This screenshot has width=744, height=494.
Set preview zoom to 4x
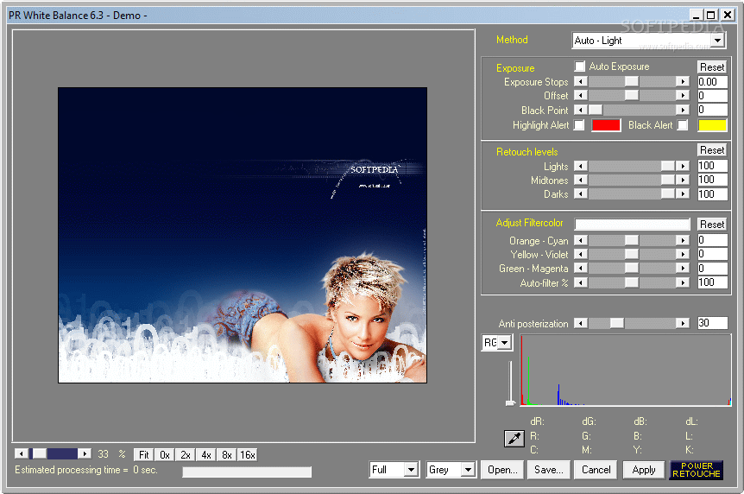[206, 454]
